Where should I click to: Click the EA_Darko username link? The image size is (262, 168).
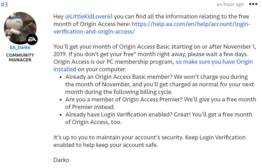[20, 48]
